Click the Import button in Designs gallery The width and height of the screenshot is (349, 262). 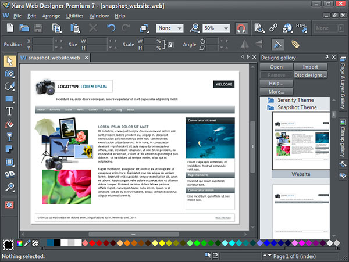[x=310, y=67]
